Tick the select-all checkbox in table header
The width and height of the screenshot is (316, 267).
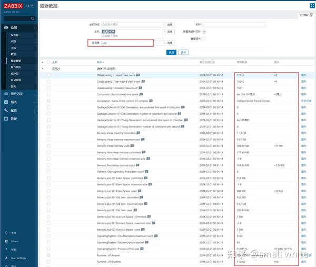(48, 62)
